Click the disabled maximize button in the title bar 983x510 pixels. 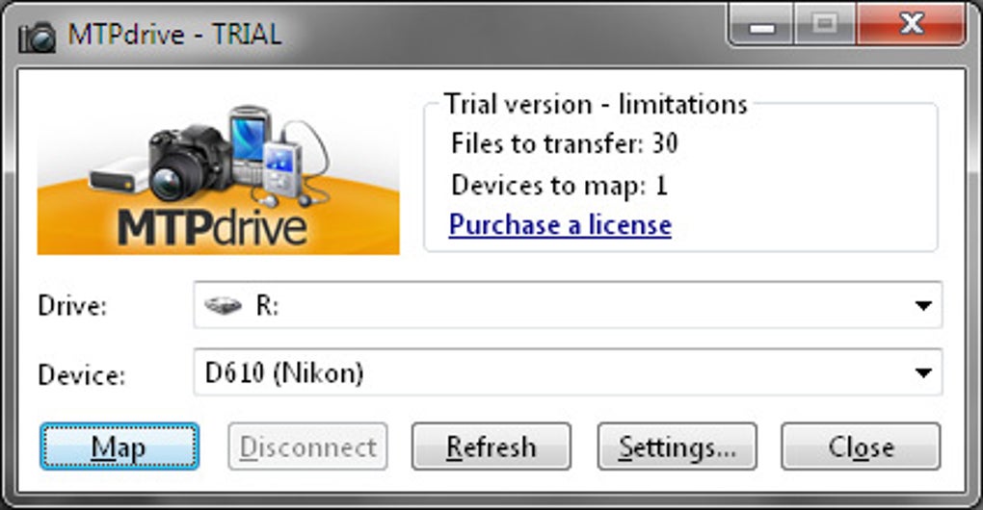pyautogui.click(x=825, y=25)
